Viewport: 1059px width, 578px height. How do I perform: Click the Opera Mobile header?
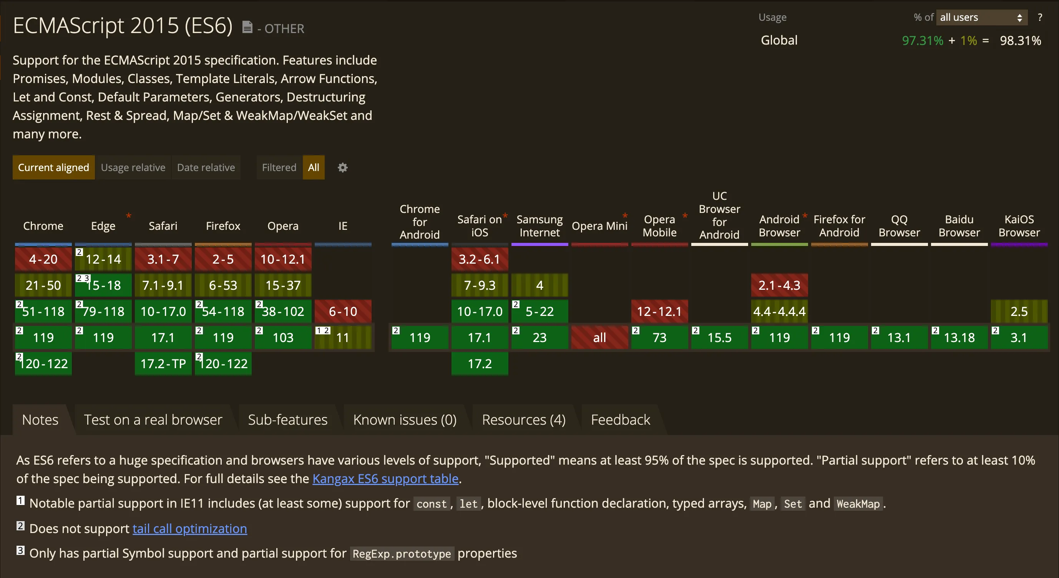[x=659, y=226]
